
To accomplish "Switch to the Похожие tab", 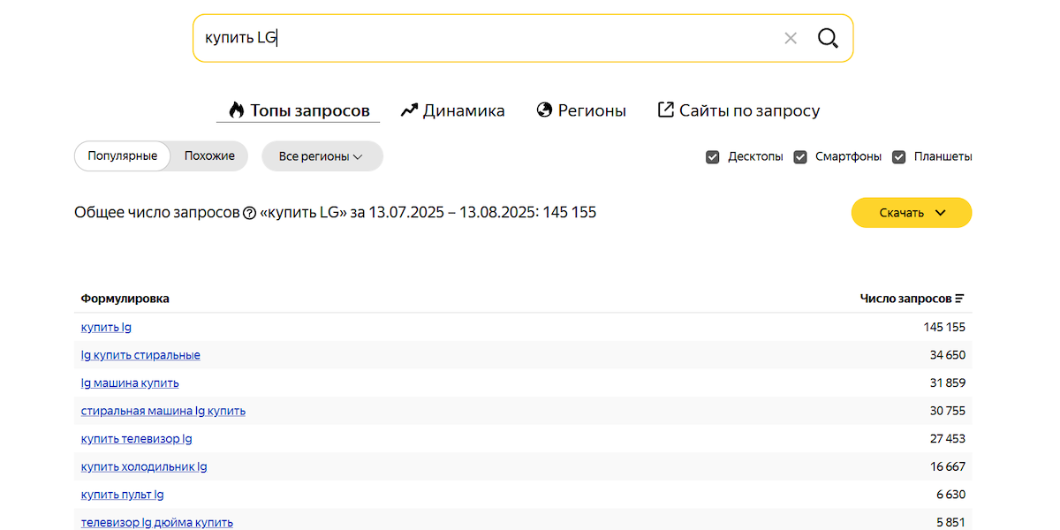I will (209, 155).
